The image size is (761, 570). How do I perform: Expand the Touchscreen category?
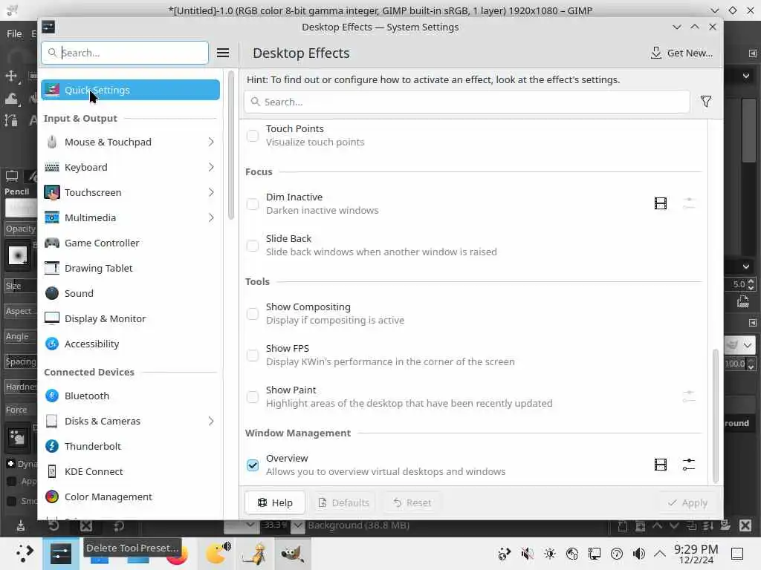pos(211,192)
